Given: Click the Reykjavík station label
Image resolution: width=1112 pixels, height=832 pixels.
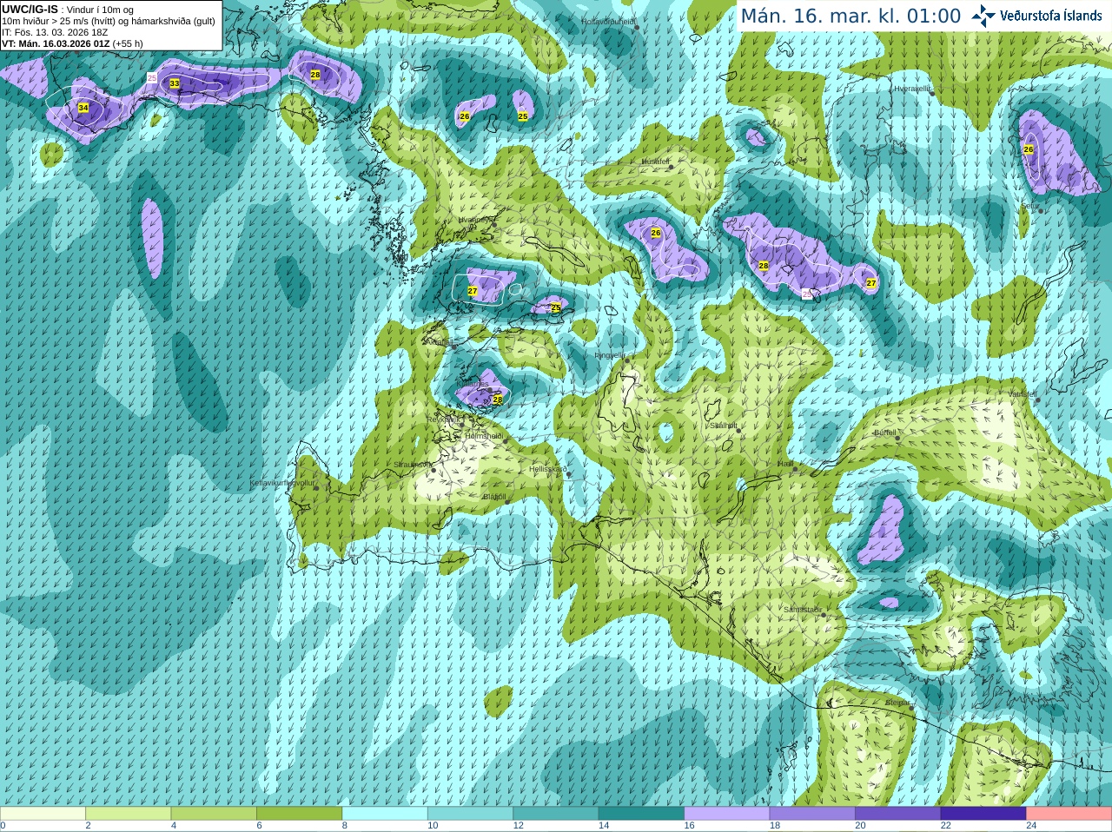Looking at the screenshot, I should coord(443,419).
